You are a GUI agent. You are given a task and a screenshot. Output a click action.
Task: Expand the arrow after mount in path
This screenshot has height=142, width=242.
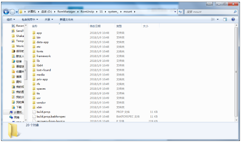(x=135, y=12)
